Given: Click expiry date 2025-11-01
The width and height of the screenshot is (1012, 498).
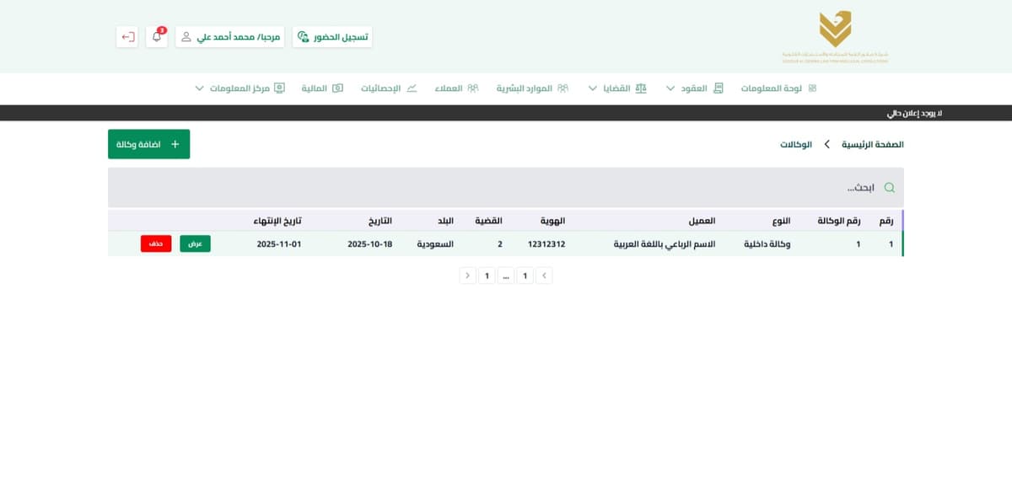Looking at the screenshot, I should pyautogui.click(x=279, y=244).
